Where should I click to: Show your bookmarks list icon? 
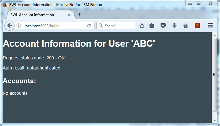tap(152, 26)
